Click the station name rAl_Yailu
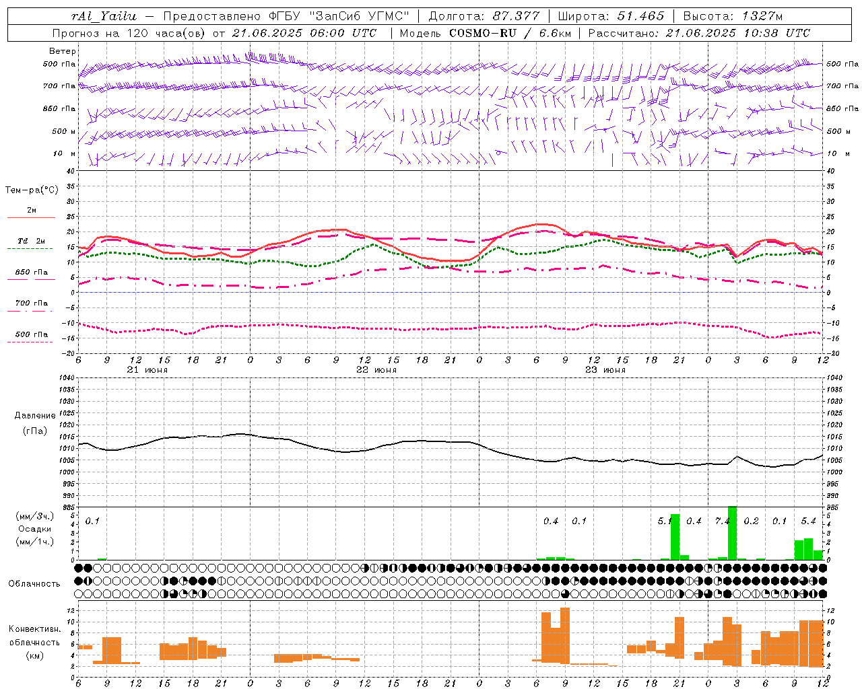Viewport: 862px width, 689px height. coord(104,16)
